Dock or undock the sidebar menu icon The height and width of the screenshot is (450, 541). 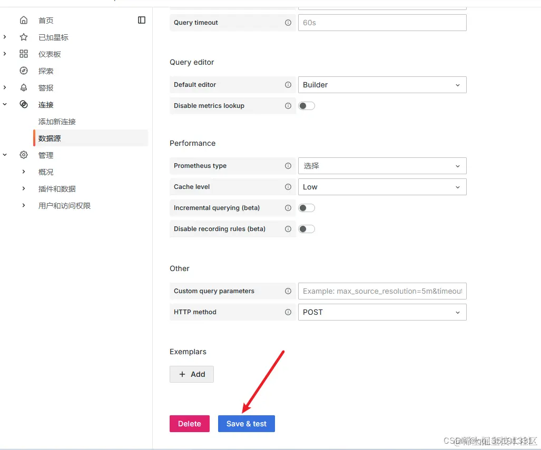click(142, 20)
